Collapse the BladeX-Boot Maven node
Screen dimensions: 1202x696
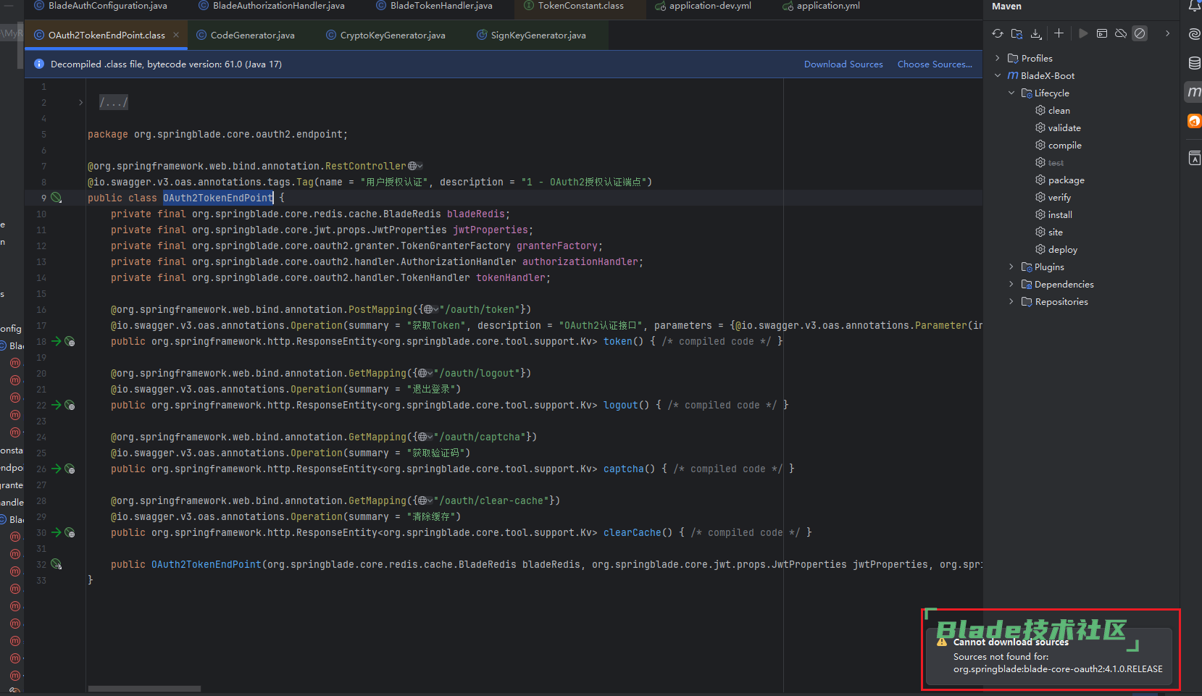point(998,75)
